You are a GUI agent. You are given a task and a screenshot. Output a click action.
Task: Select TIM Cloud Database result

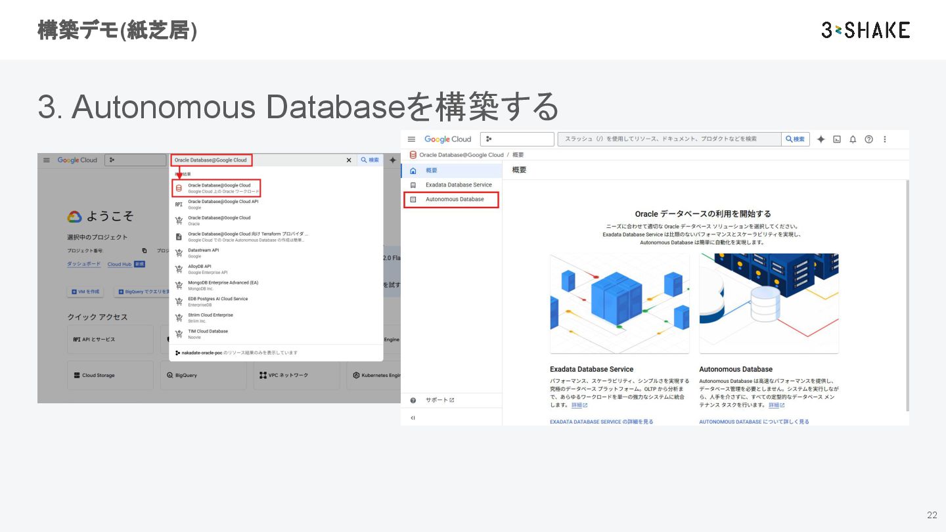pos(276,334)
